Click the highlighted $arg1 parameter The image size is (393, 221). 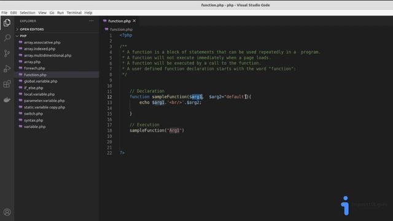[196, 97]
